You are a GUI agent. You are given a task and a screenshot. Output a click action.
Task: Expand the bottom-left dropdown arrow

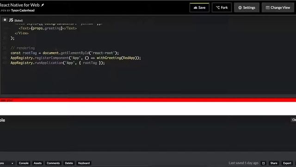pyautogui.click(x=12, y=163)
